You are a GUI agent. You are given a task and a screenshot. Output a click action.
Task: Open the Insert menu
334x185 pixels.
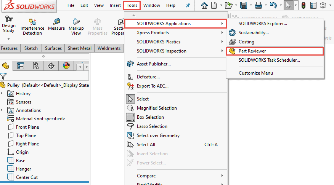pos(115,5)
